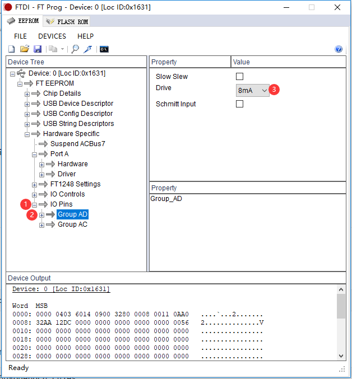This screenshot has width=352, height=379.
Task: Click the Group_AD description text
Action: point(166,199)
